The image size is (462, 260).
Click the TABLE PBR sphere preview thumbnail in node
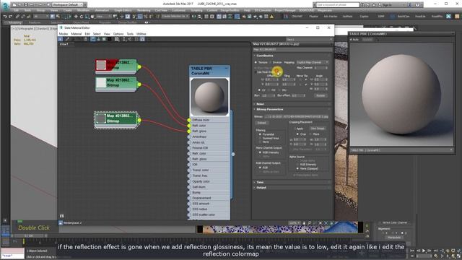209,97
